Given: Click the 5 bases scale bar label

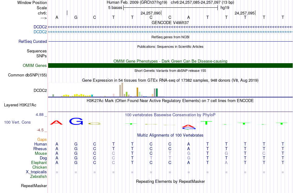Looking at the screenshot, I should (115, 8).
